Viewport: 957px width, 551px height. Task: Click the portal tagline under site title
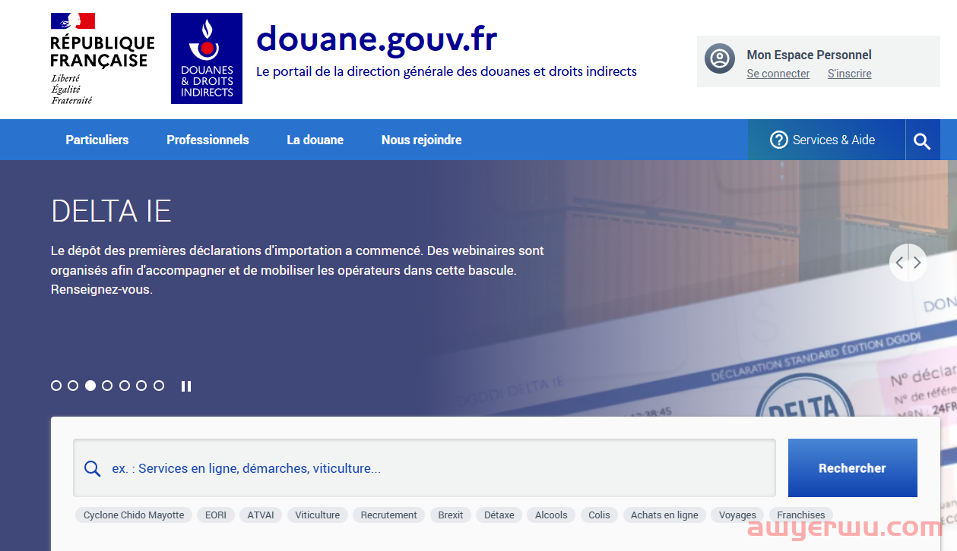click(x=446, y=71)
